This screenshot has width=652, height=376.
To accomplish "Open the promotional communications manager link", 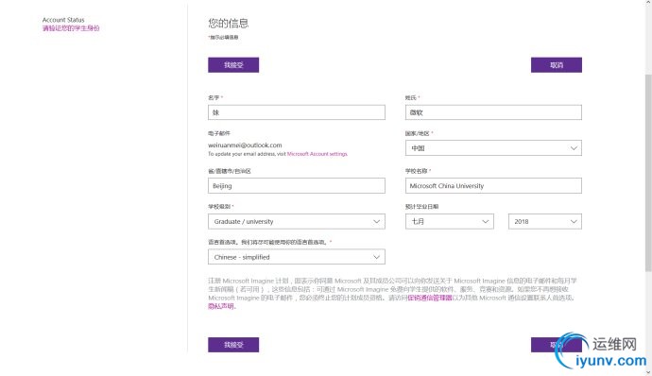I will (430, 298).
